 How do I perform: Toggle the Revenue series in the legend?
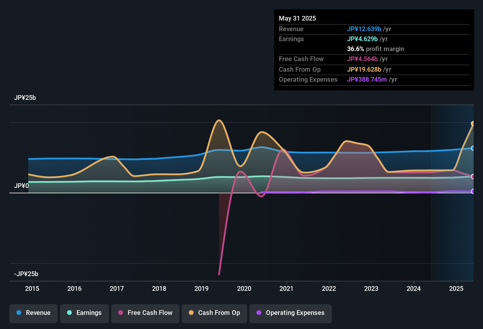tap(34, 314)
